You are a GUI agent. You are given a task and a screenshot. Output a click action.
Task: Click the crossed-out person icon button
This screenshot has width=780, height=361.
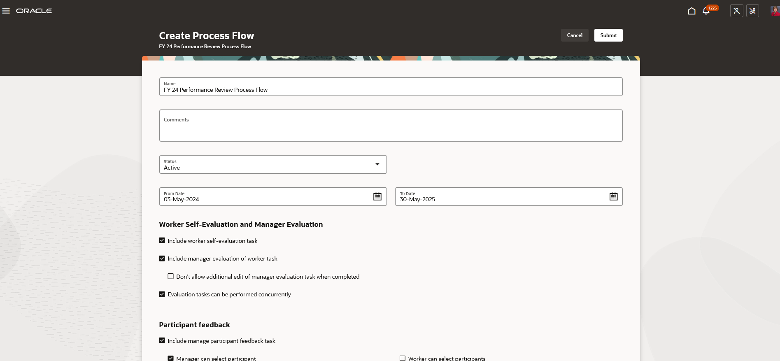737,11
